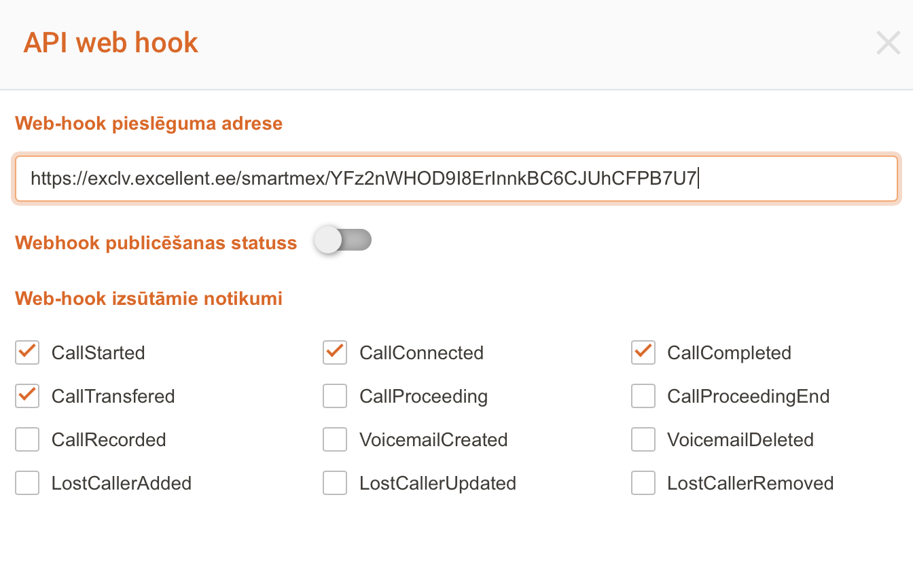
Task: Check the CallProceedingEnd checkbox
Action: tap(643, 397)
